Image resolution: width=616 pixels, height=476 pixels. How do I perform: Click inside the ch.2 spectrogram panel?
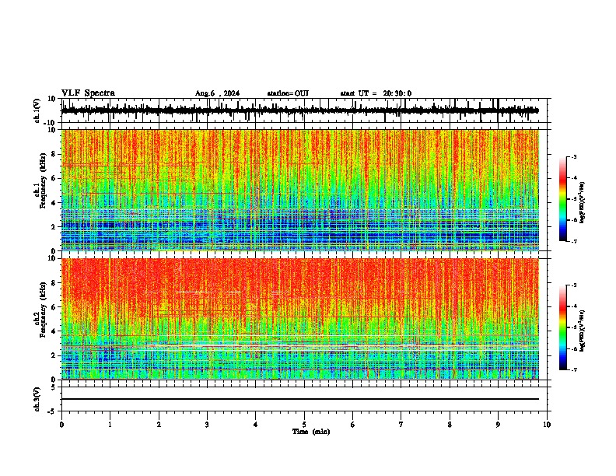[299, 319]
